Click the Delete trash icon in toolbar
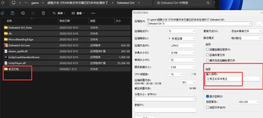The width and height of the screenshot is (263, 118). 43,13
